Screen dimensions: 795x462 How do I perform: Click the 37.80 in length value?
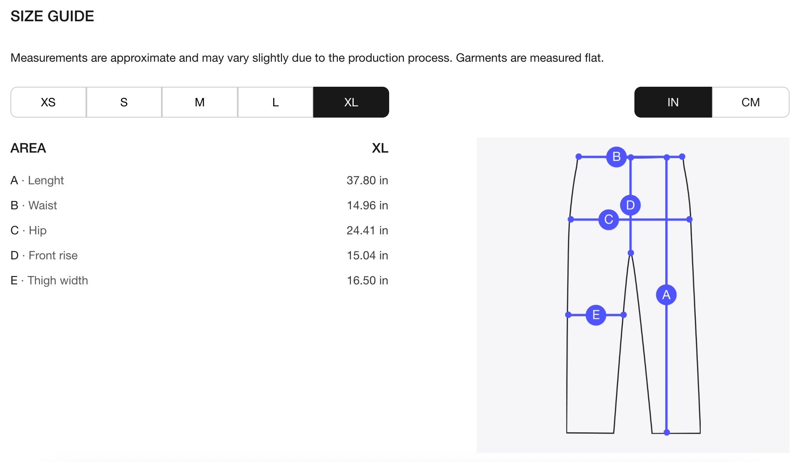[367, 181]
